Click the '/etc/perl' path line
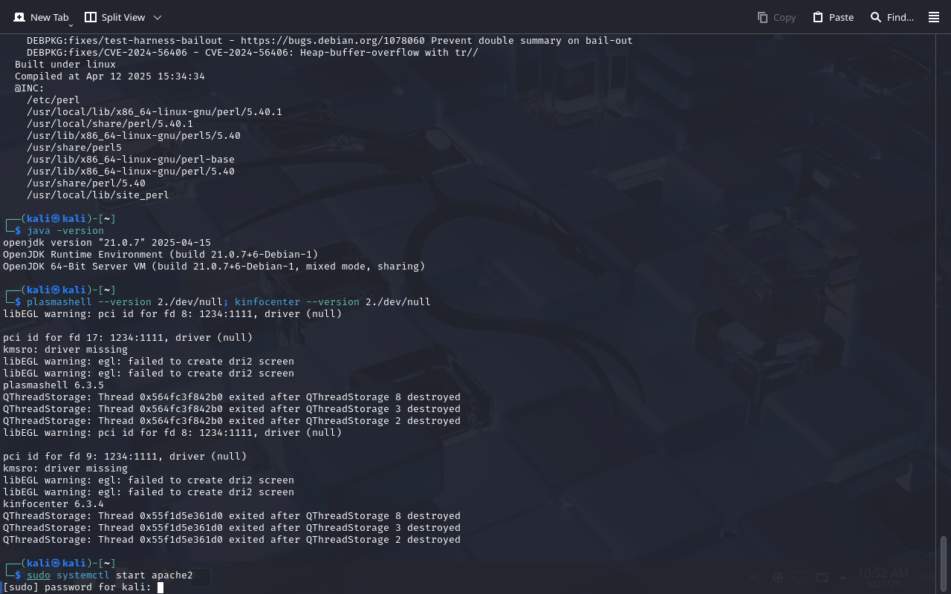The image size is (951, 594). pyautogui.click(x=53, y=100)
